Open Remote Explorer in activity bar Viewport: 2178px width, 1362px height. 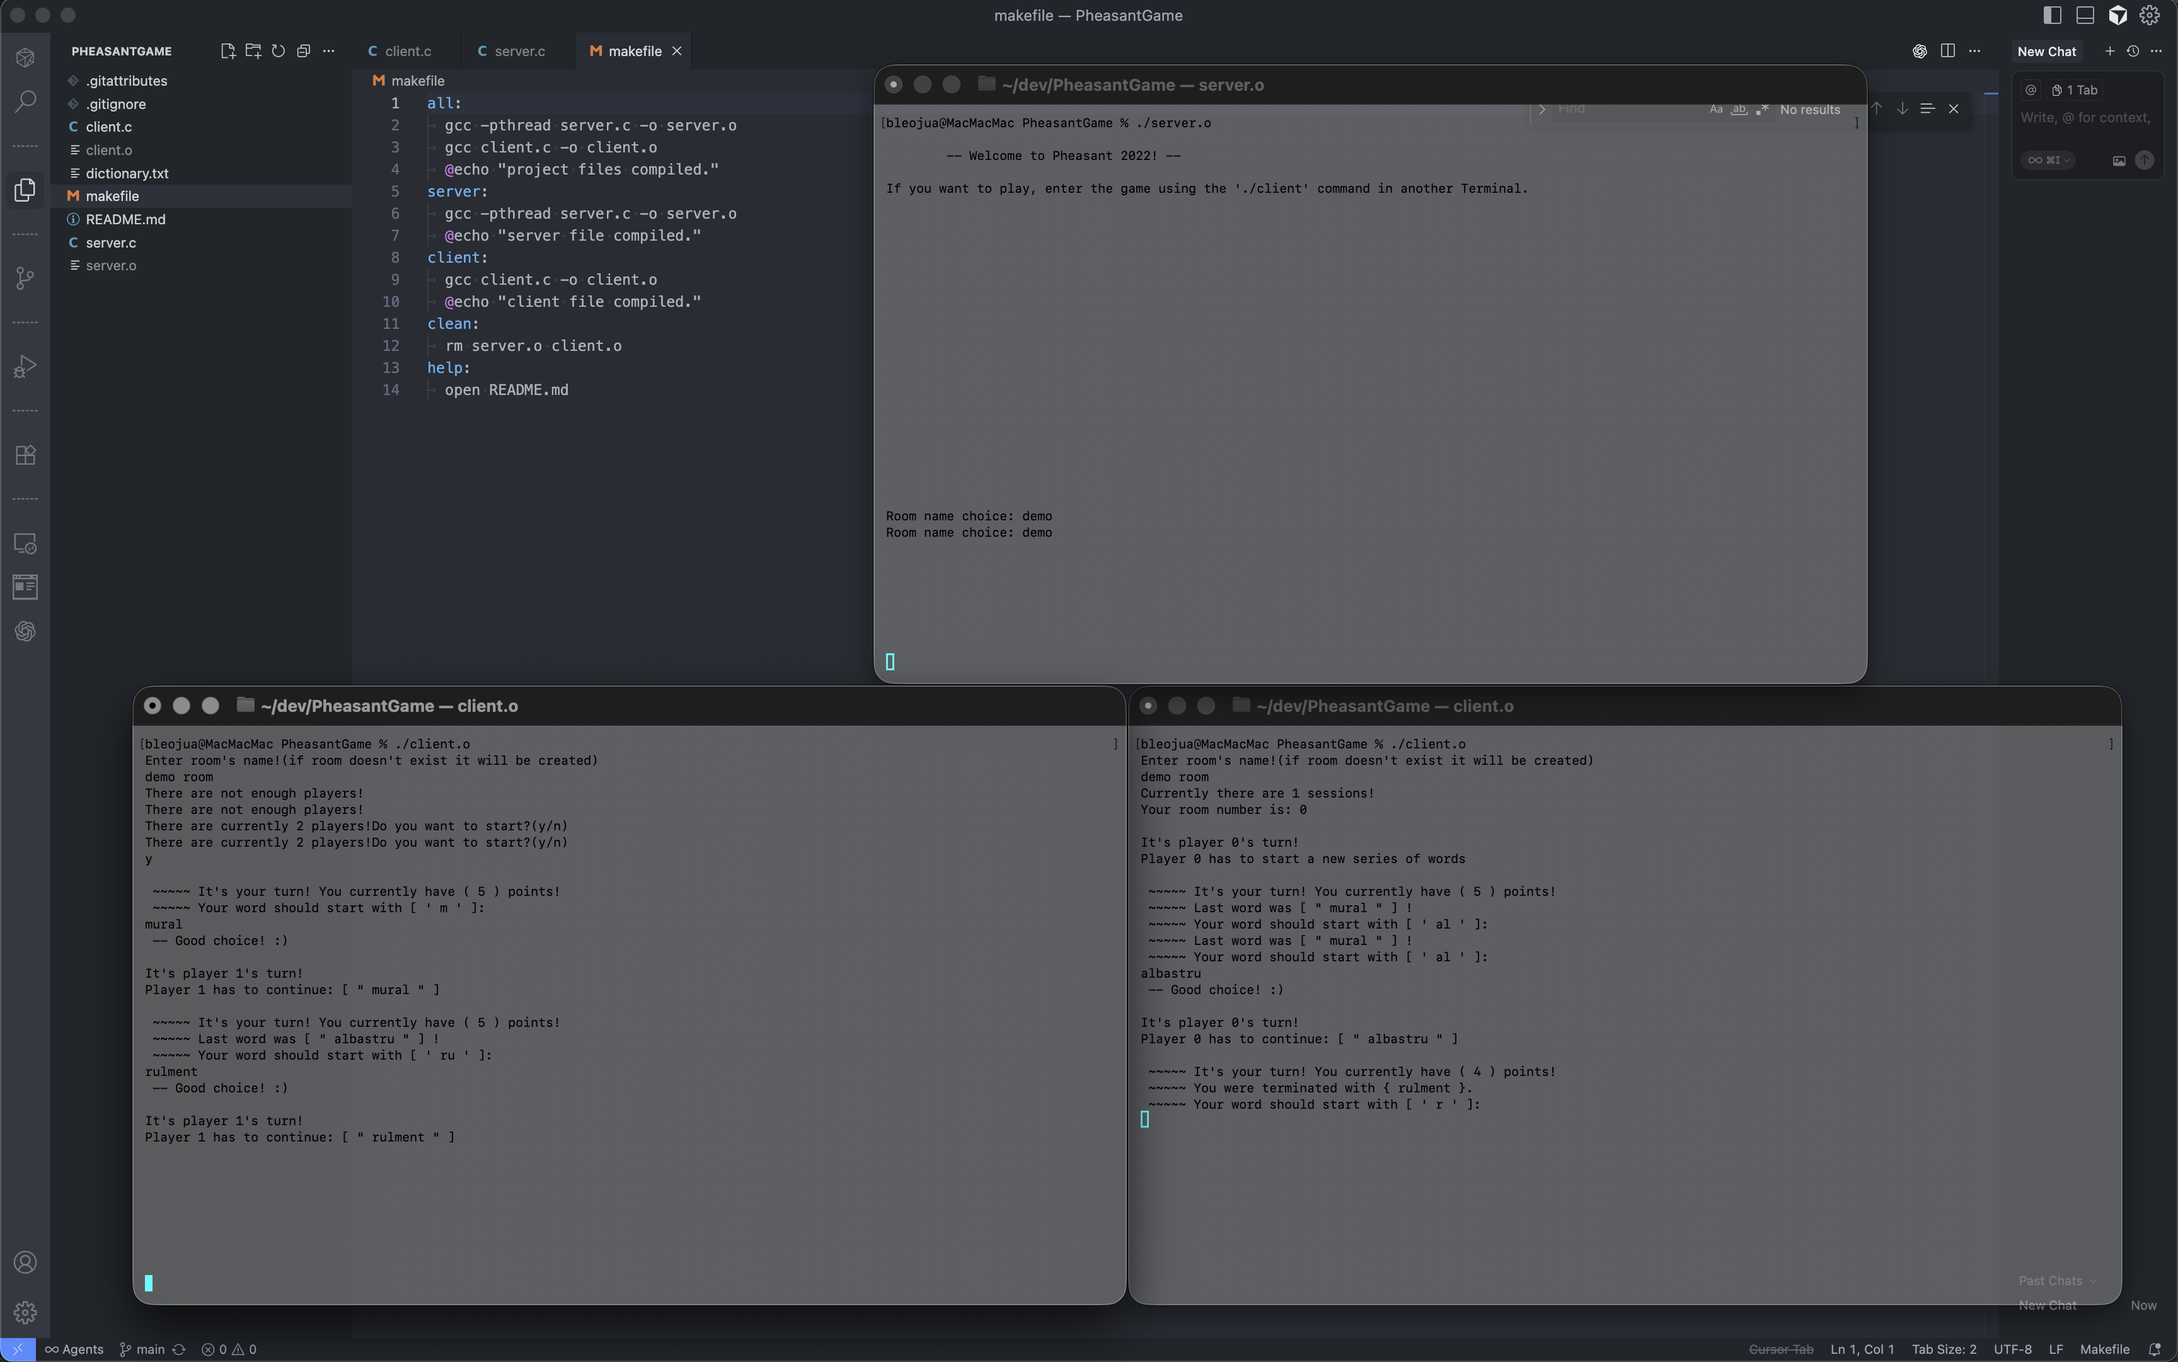tap(25, 543)
